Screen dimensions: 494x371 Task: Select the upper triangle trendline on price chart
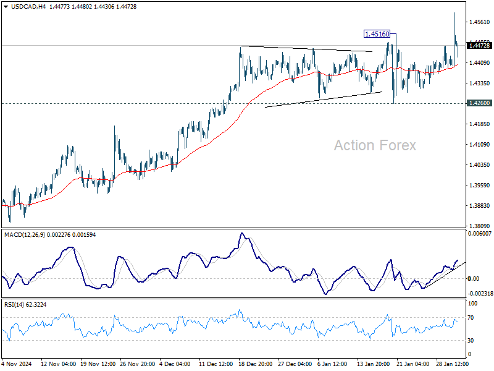click(306, 49)
